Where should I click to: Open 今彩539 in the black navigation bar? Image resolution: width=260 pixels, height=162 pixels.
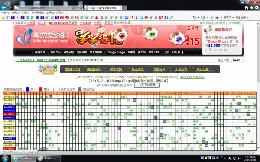coord(154,52)
